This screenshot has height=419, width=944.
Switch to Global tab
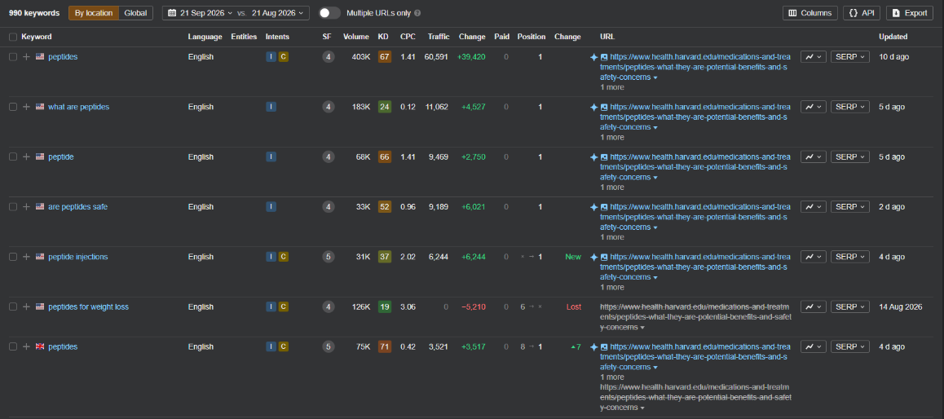[135, 13]
